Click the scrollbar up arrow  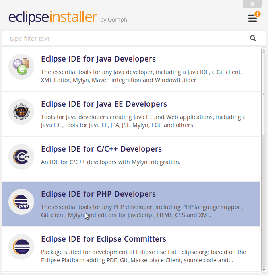point(264,50)
